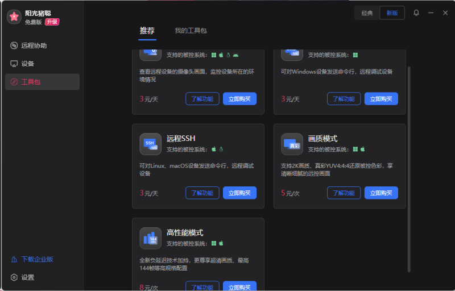Click the username 阳光猪聪
The image size is (455, 291).
(38, 13)
